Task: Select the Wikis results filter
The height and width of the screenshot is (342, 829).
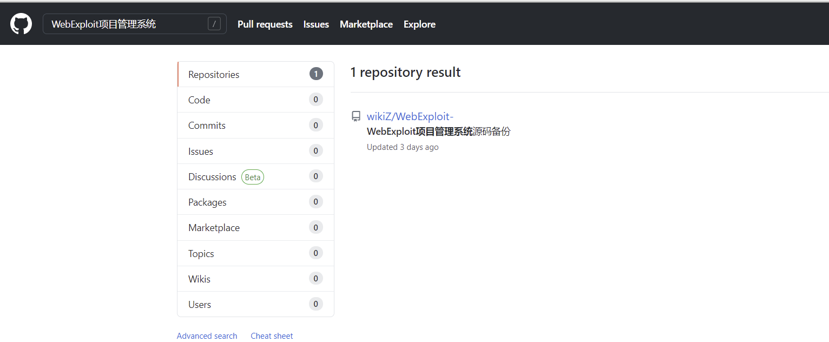Action: [199, 279]
